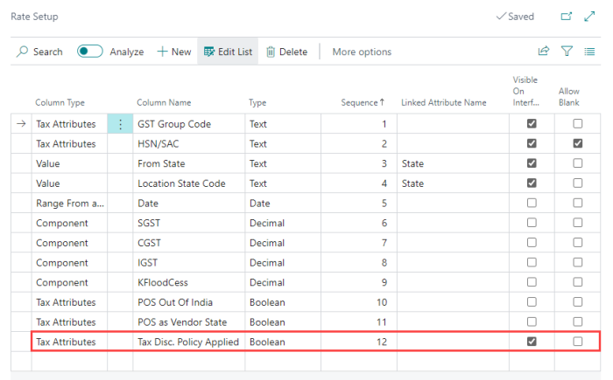613x380 pixels.
Task: Click the share icon in toolbar
Action: tap(544, 52)
